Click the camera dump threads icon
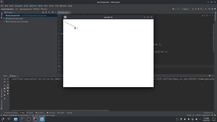The image size is (217, 122). (x=4, y=88)
